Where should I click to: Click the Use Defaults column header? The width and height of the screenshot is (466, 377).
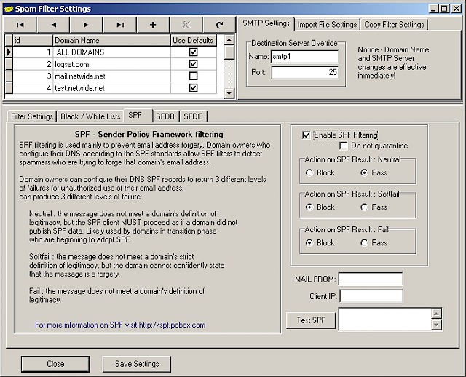point(193,41)
